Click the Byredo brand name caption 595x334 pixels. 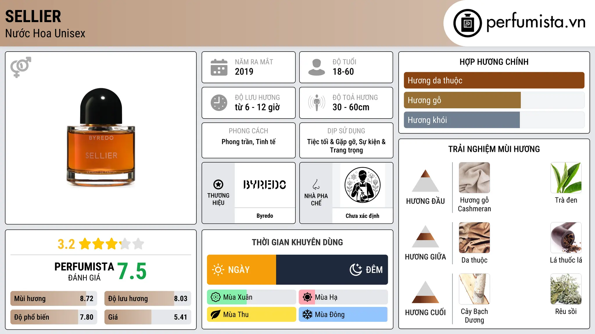(265, 216)
